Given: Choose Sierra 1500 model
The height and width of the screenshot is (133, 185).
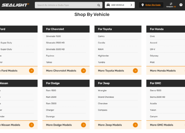Looking at the screenshot, I should (x=155, y=90).
